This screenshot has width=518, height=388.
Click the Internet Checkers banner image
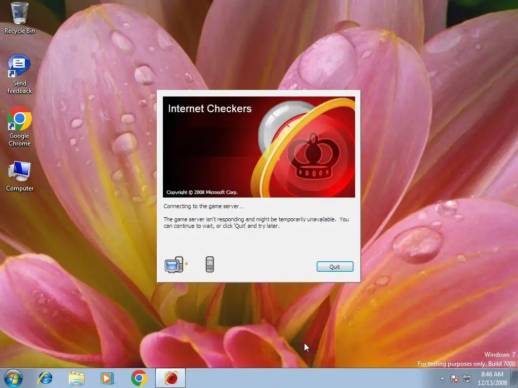coord(258,147)
